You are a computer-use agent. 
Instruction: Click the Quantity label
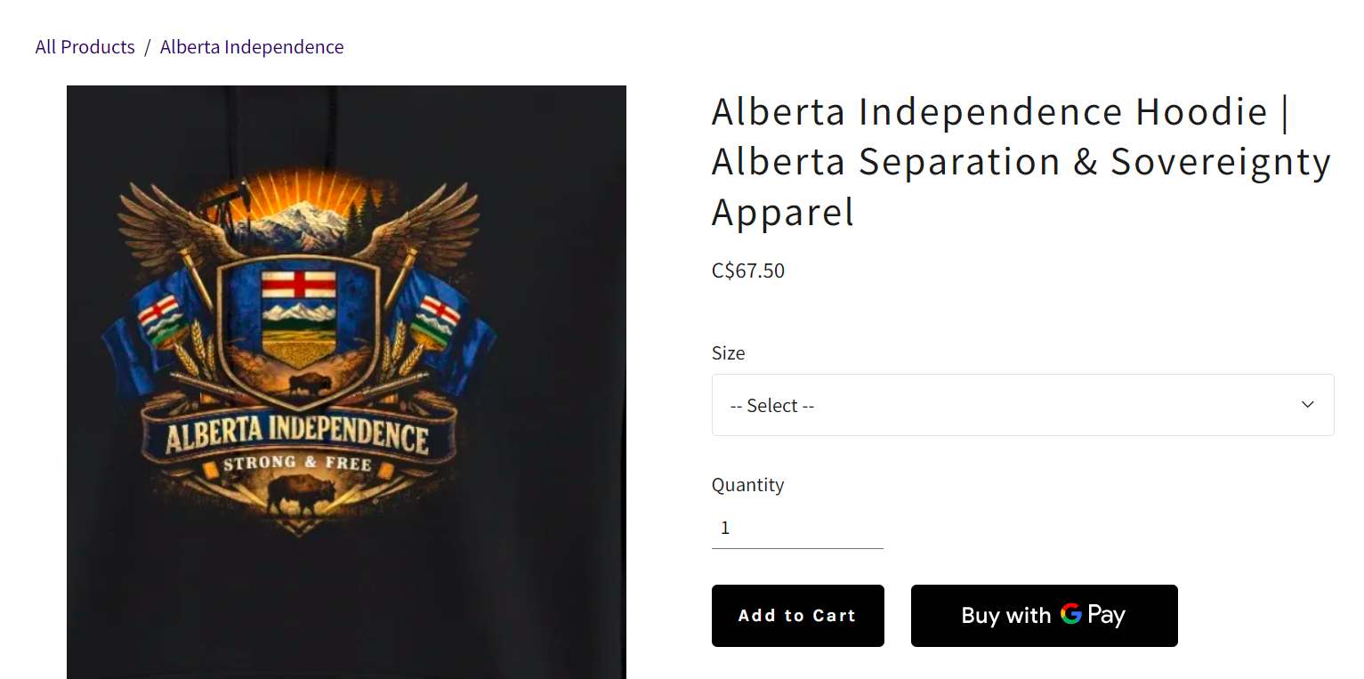747,485
